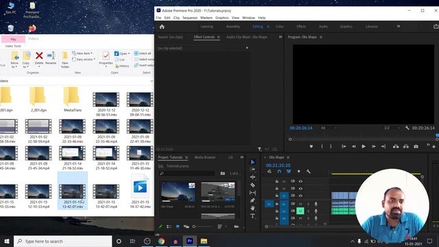Open the File menu

point(158,18)
